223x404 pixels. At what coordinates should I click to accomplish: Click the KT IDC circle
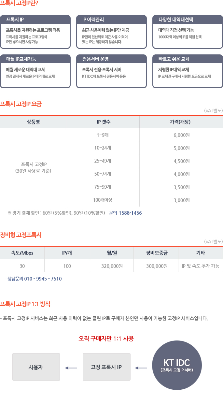[x=177, y=365]
